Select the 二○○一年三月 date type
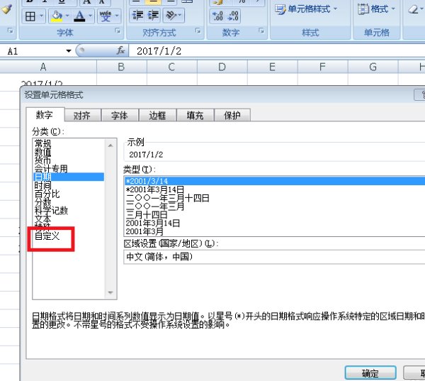Image resolution: width=425 pixels, height=381 pixels. 275,206
